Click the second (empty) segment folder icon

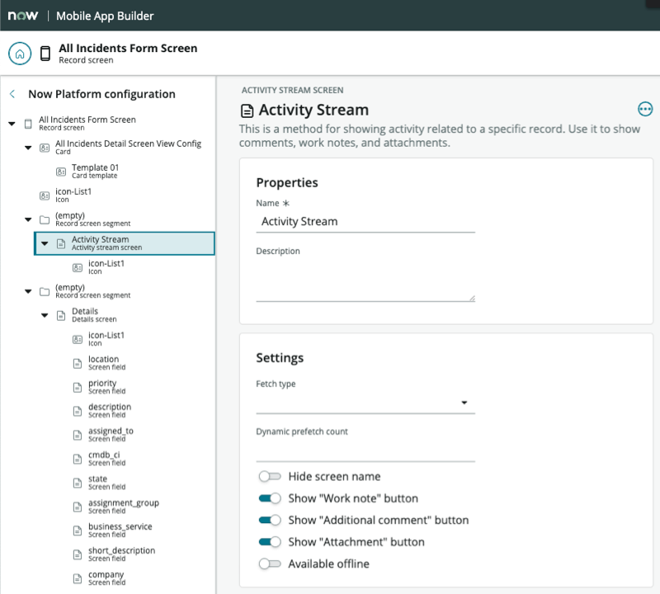coord(45,292)
